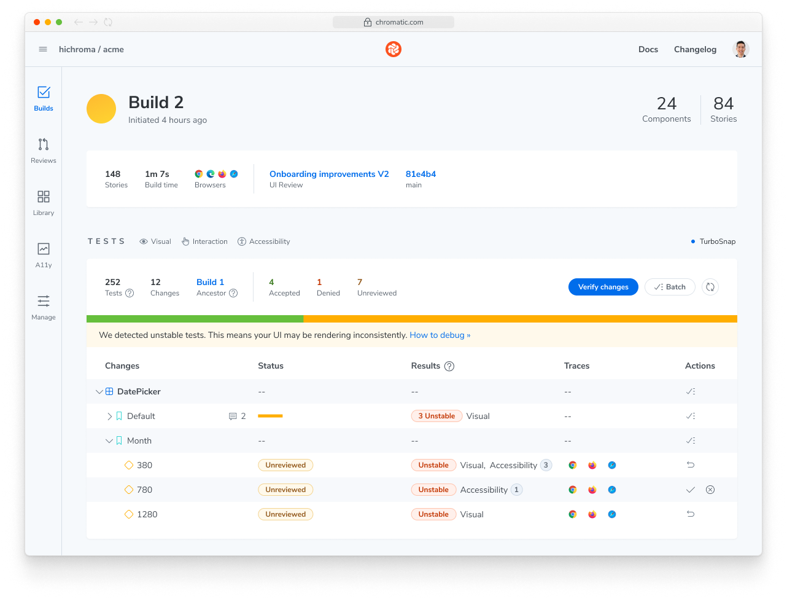This screenshot has height=599, width=787.
Task: Open the Changelog page
Action: [x=695, y=49]
